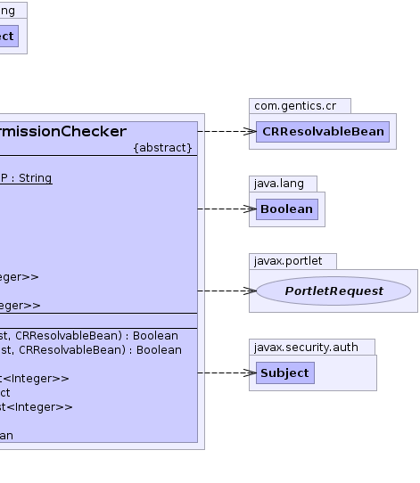
Task: Click partial class box in top-left package
Action: (9, 37)
